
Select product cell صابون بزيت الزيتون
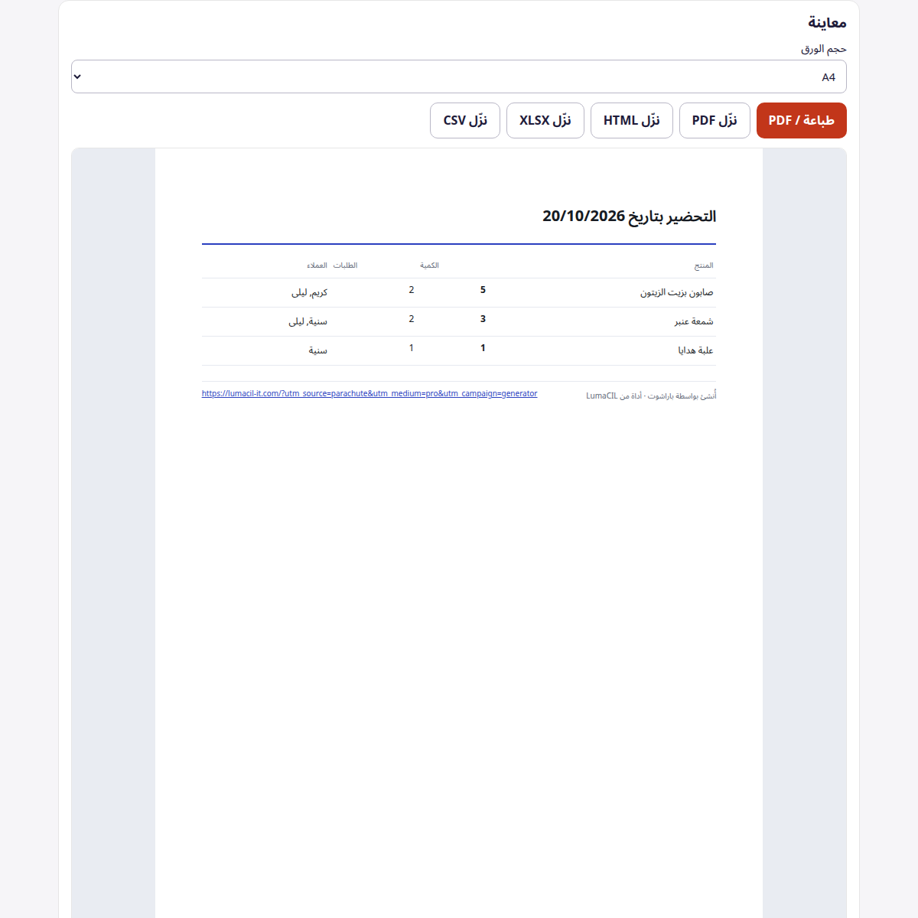coord(677,292)
